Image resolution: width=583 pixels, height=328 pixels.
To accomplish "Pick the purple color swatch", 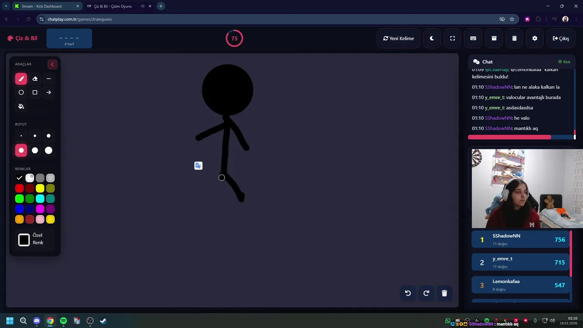I will [x=51, y=209].
